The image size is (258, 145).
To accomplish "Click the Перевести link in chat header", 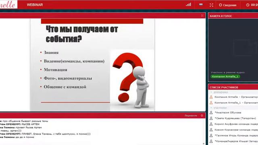I will tap(191, 116).
